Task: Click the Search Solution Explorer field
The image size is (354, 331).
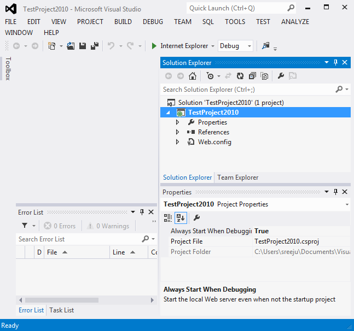Action: 256,90
